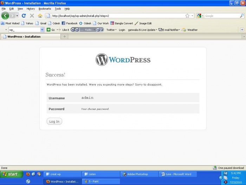Open the Gmail bookmark

point(41,23)
